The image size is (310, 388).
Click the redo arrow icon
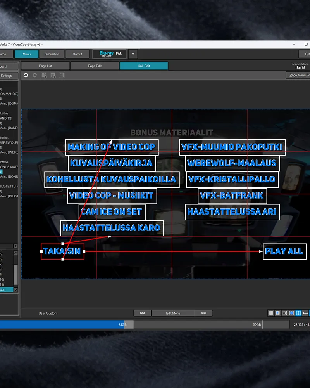[34, 75]
